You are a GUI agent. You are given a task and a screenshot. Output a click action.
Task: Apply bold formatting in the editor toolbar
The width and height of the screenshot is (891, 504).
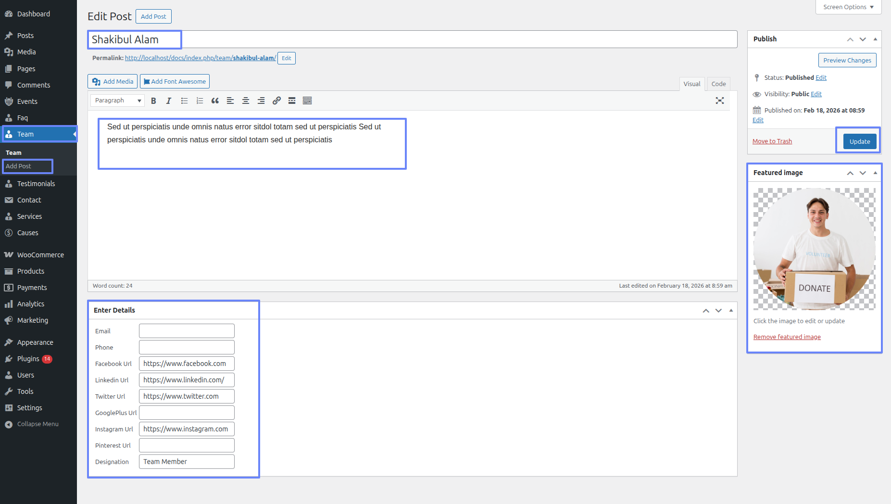153,101
